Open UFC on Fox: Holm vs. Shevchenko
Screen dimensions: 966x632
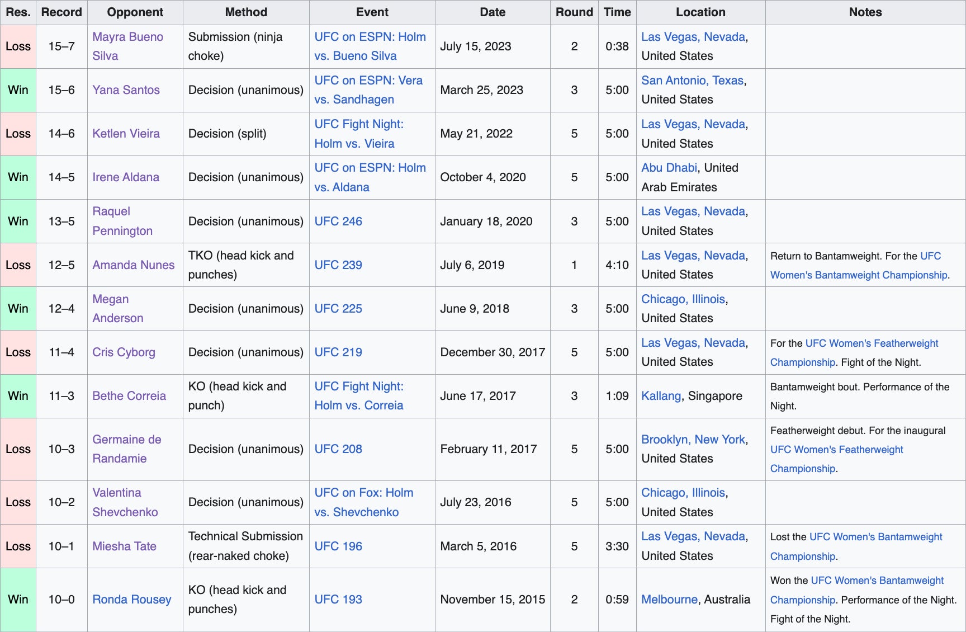(363, 493)
